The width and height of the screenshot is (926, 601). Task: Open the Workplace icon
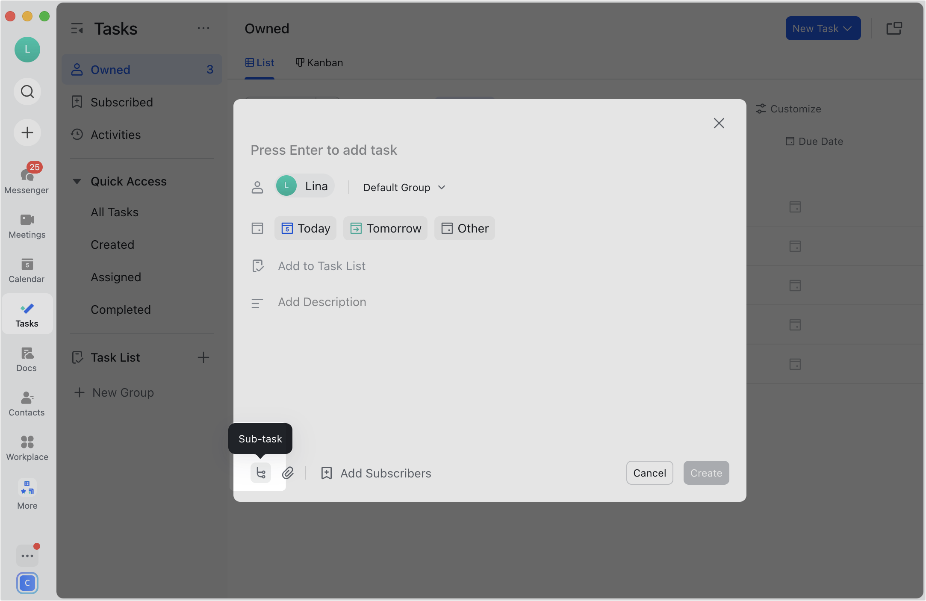pyautogui.click(x=27, y=447)
